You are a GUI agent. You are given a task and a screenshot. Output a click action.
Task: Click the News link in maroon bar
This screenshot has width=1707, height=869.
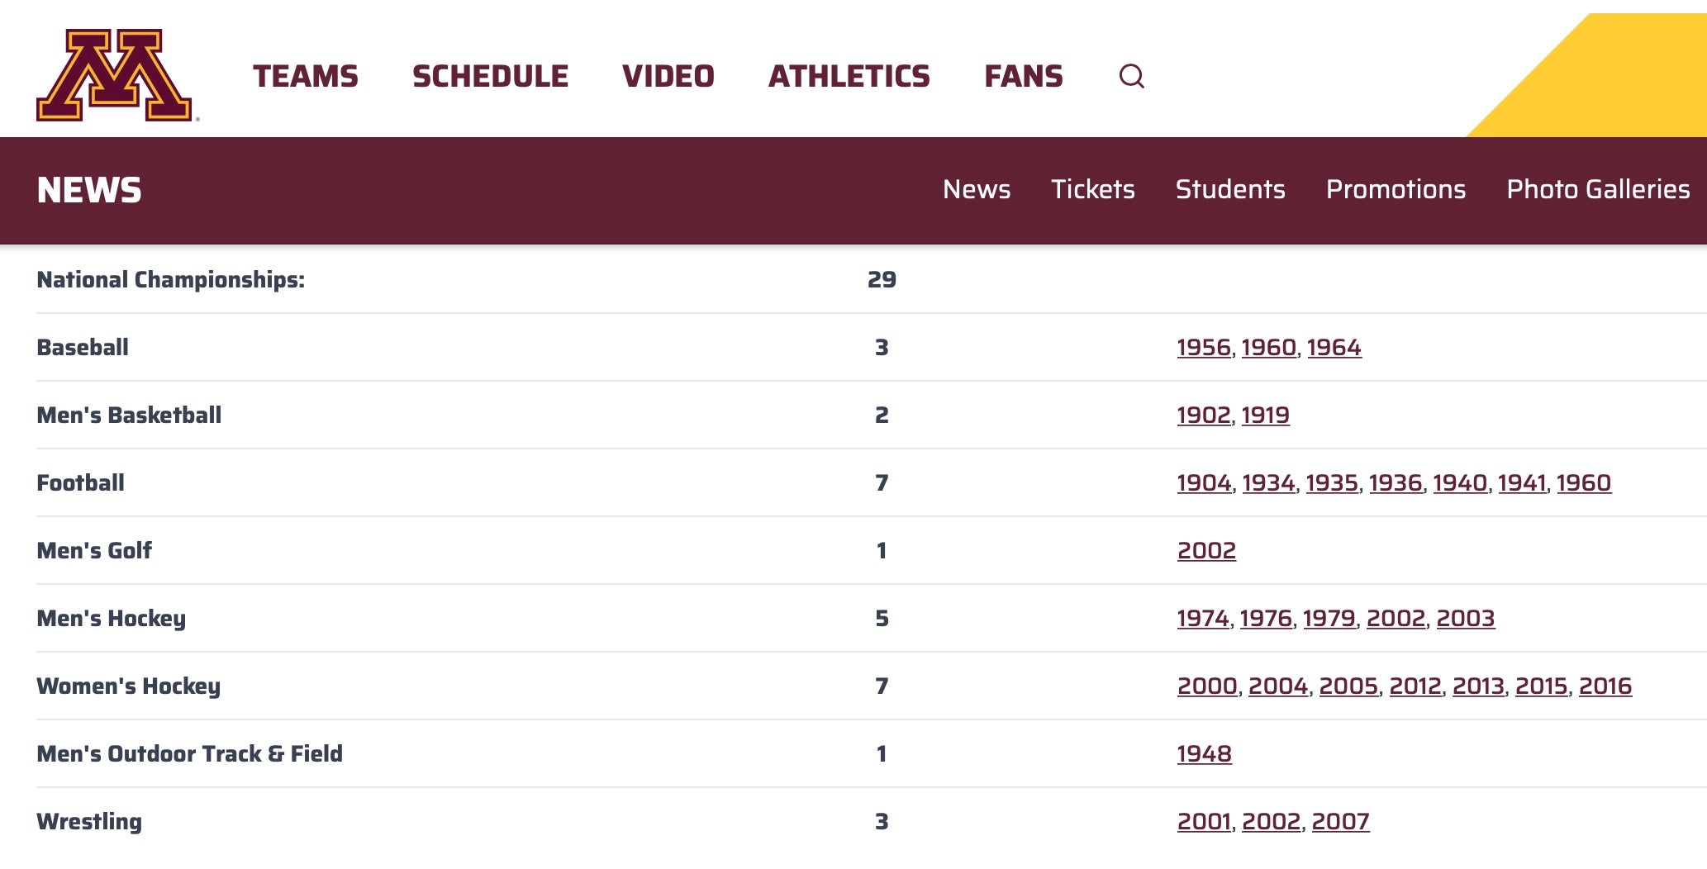977,189
